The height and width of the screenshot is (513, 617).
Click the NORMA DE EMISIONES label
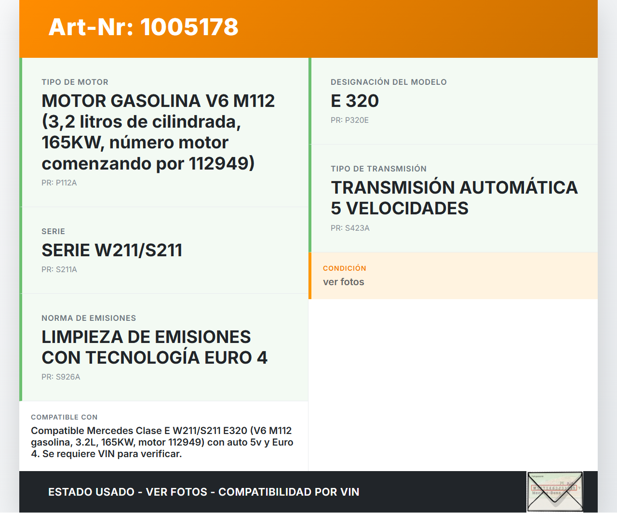[89, 318]
